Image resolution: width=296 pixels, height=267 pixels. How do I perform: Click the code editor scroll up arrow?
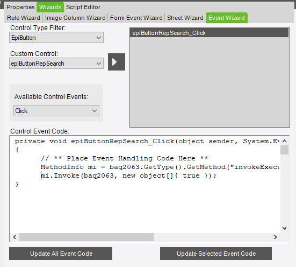tap(285, 141)
